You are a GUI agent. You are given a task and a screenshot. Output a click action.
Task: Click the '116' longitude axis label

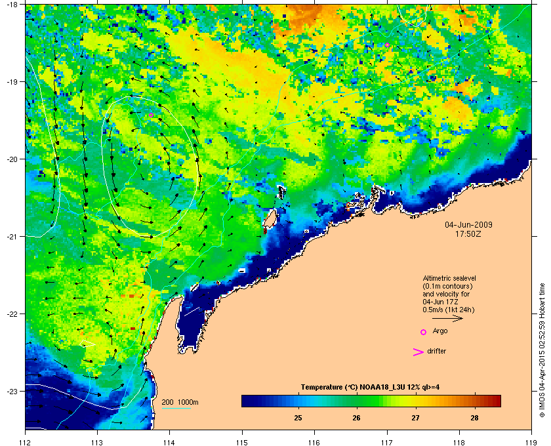pyautogui.click(x=314, y=443)
